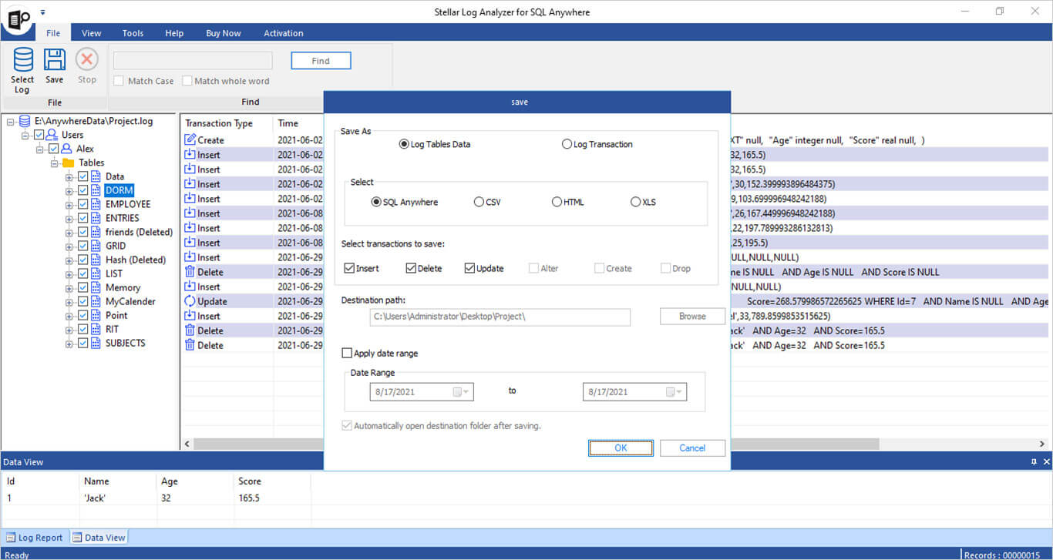Click the Name column header in Data View
1053x560 pixels.
coord(96,481)
